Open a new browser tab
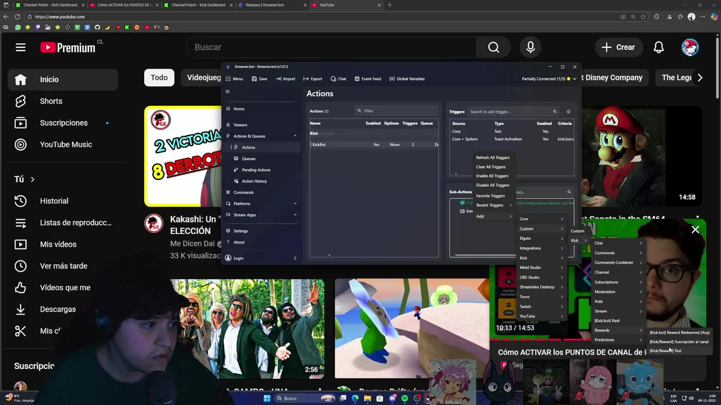This screenshot has height=405, width=721. (x=389, y=5)
